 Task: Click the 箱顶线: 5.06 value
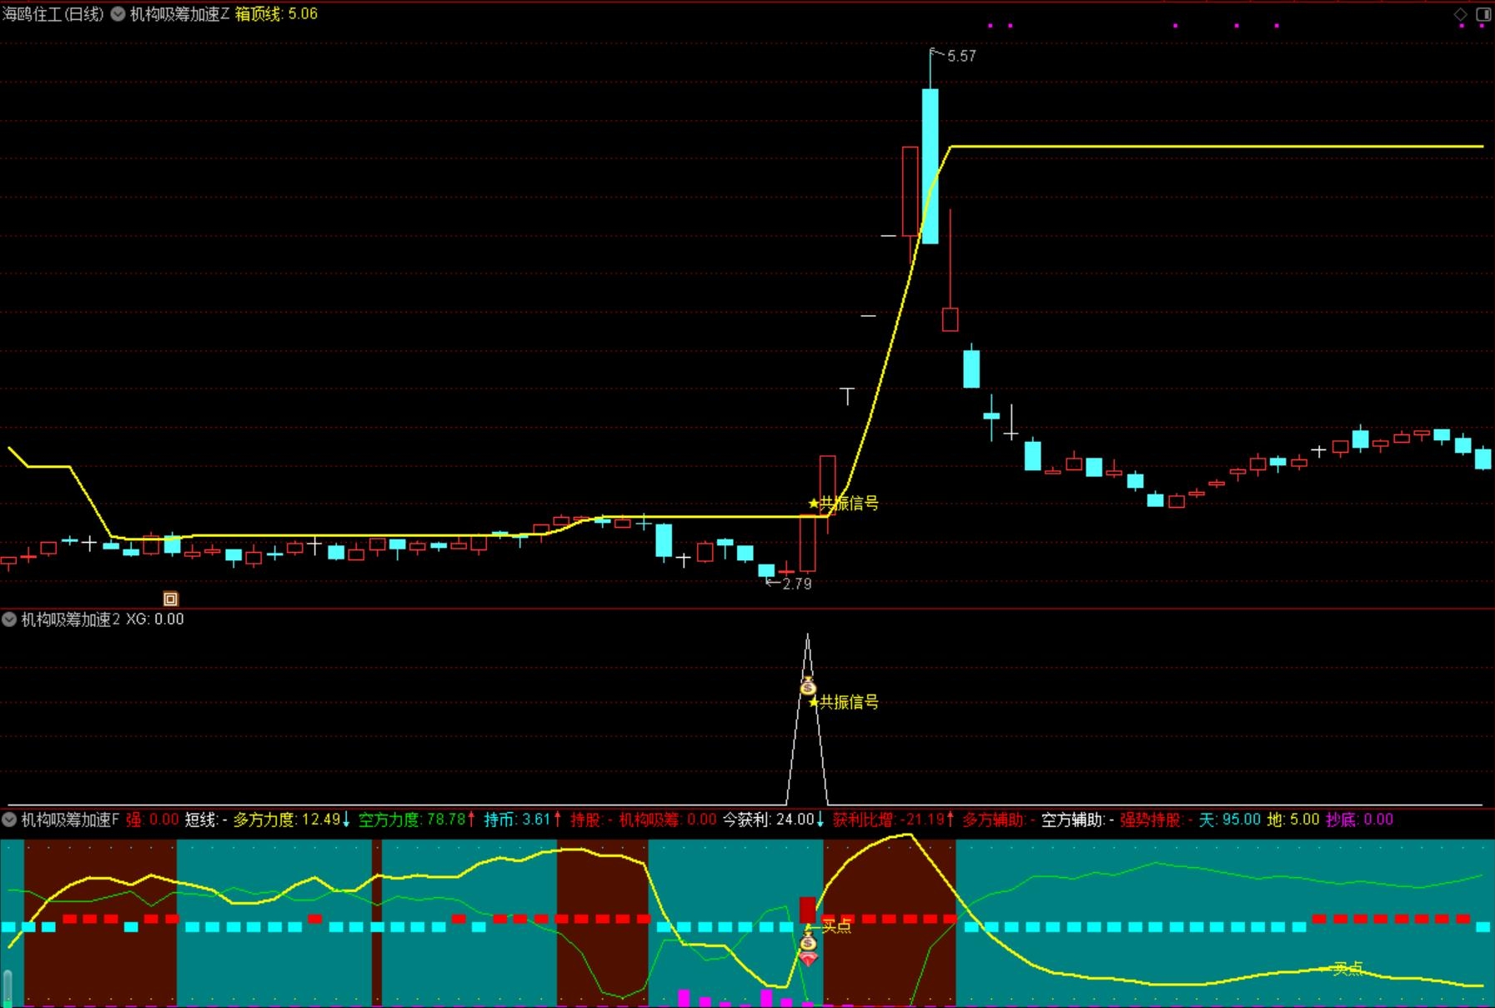coord(276,13)
